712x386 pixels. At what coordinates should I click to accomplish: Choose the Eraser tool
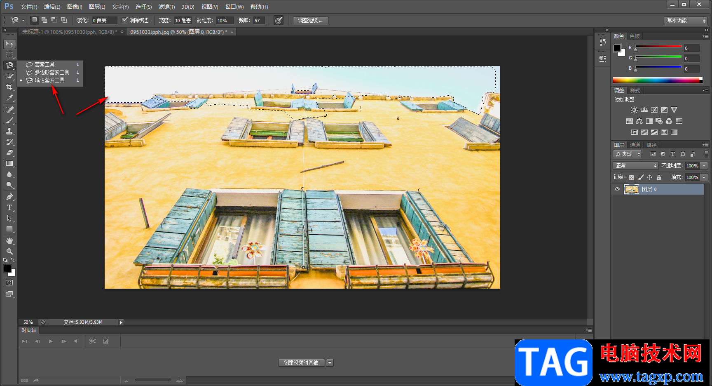pyautogui.click(x=9, y=153)
